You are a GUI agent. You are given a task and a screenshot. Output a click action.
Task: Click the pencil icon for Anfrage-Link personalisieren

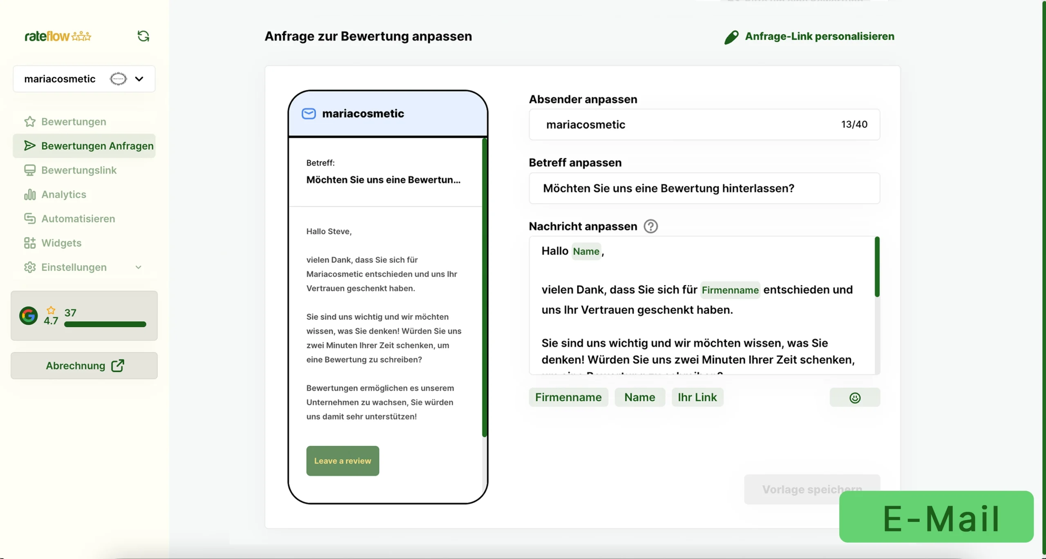pyautogui.click(x=731, y=37)
